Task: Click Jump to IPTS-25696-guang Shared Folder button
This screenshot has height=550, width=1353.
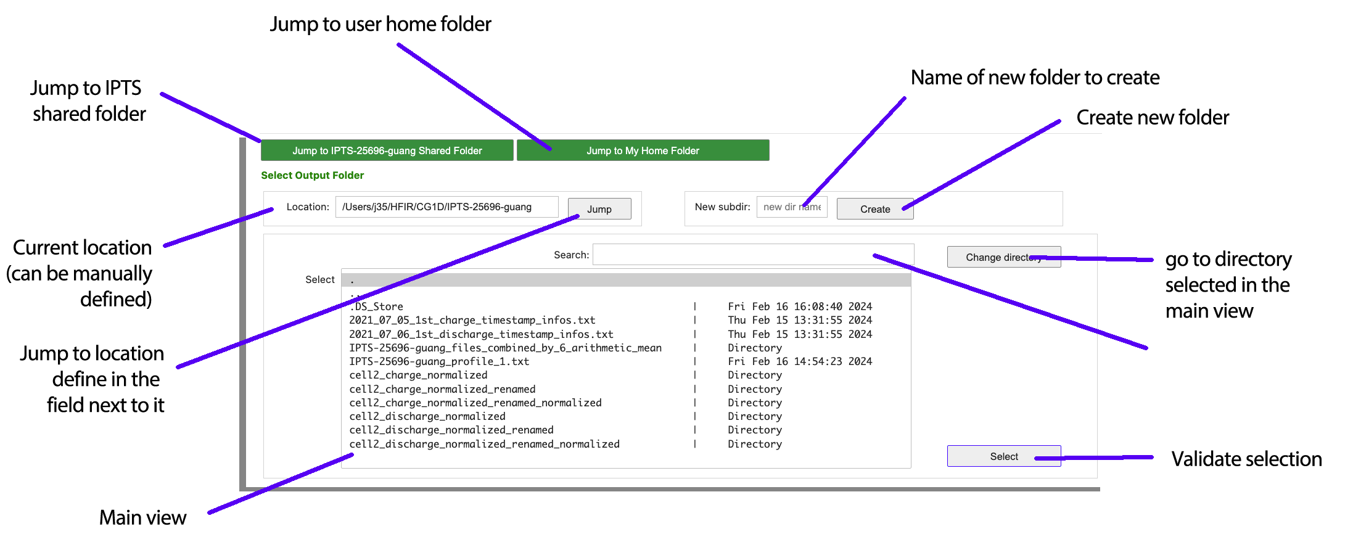Action: click(387, 150)
